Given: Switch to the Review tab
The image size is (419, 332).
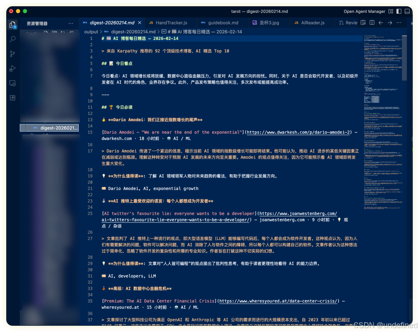Looking at the screenshot, I should point(348,23).
